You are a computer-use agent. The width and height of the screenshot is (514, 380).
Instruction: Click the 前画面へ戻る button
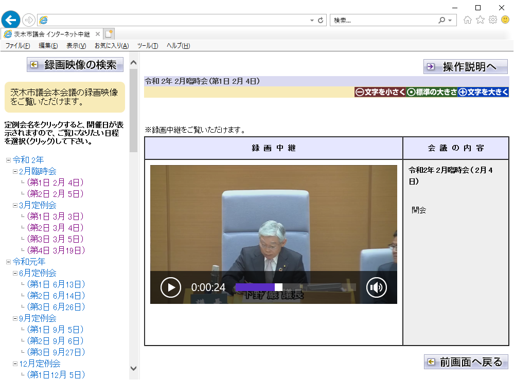(x=466, y=362)
